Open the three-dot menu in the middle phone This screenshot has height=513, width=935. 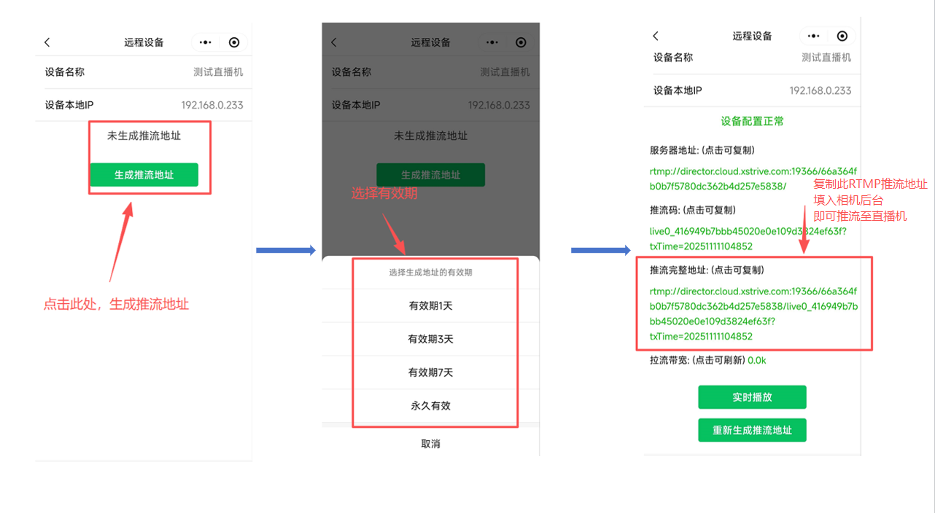click(492, 42)
